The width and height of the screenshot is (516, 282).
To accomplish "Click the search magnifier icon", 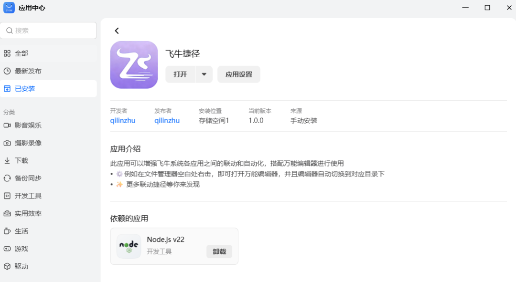I will pyautogui.click(x=9, y=31).
